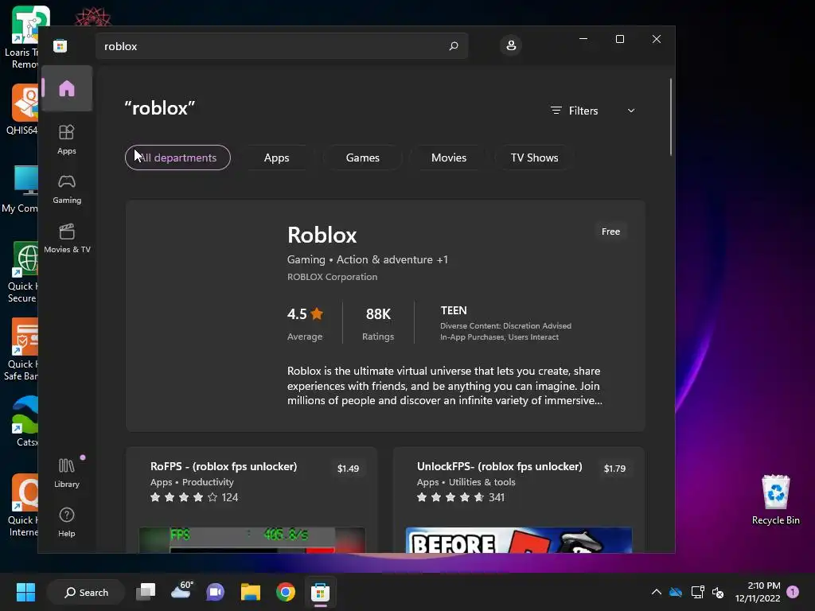The width and height of the screenshot is (815, 611).
Task: Switch to the Movies filter tab
Action: (x=449, y=158)
